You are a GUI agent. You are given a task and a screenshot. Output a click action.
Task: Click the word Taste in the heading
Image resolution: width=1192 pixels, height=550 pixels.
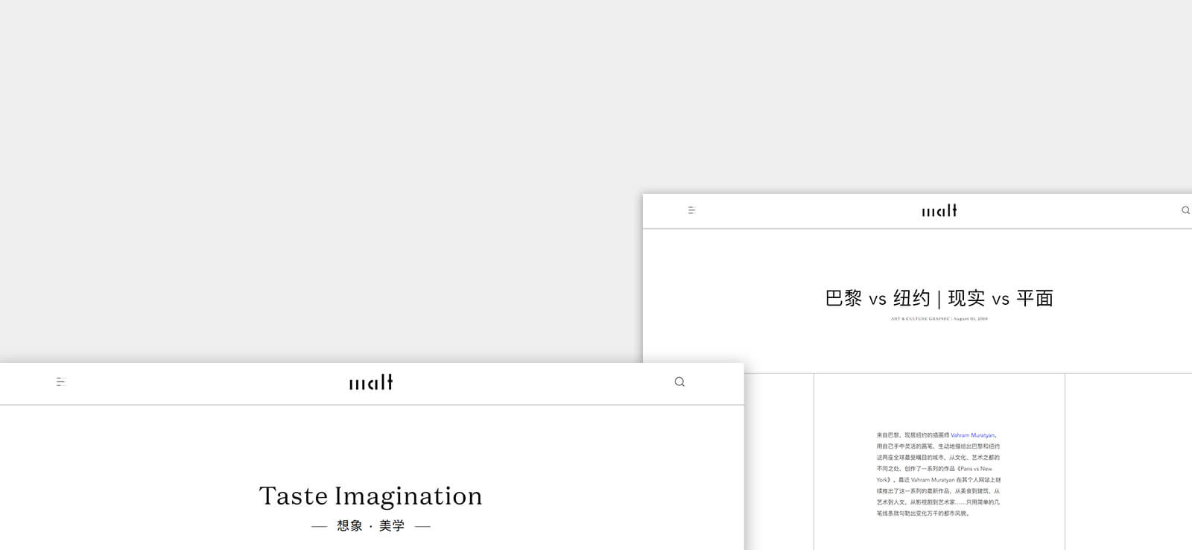pyautogui.click(x=293, y=496)
